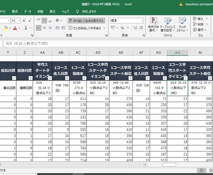Open filter dropdown for 2コース複勝率
213x175 pixels.
(165, 78)
